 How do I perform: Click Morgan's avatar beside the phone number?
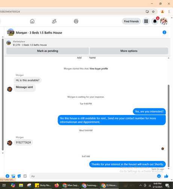tap(9, 143)
